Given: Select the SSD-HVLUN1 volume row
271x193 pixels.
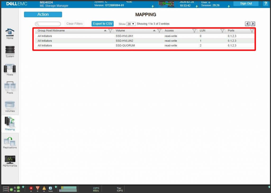Looking at the screenshot, I should point(145,36).
